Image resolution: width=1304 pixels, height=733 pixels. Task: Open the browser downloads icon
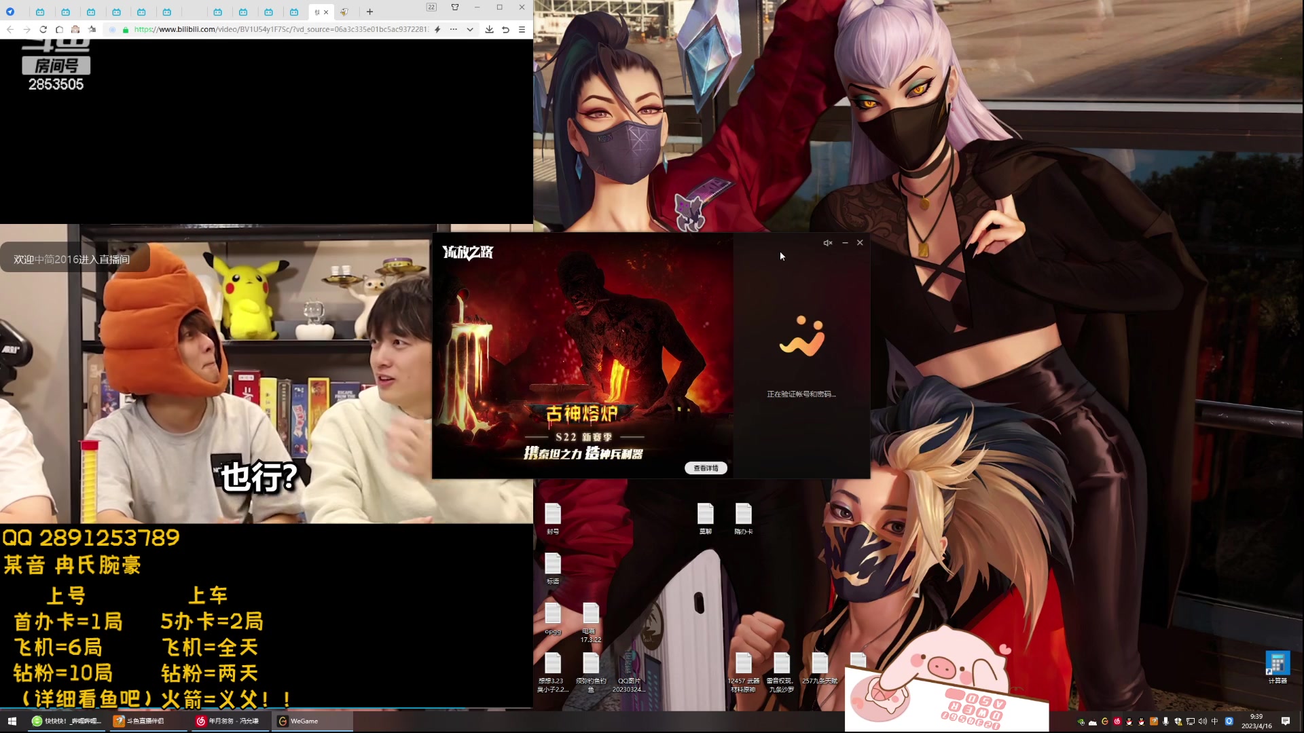click(x=489, y=29)
